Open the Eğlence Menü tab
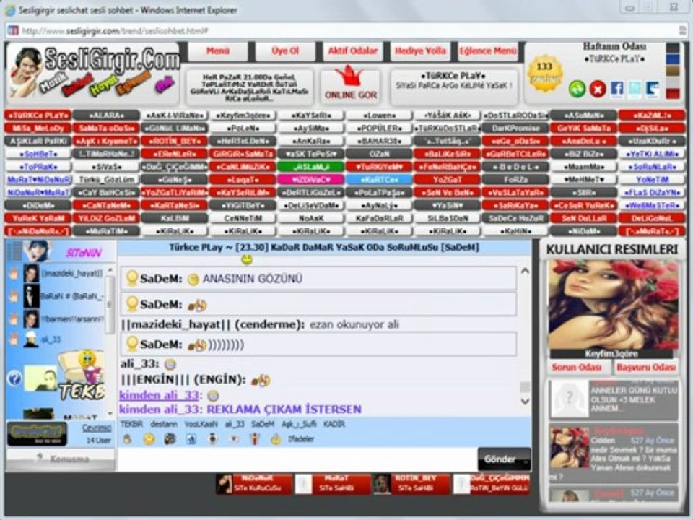 click(x=487, y=51)
